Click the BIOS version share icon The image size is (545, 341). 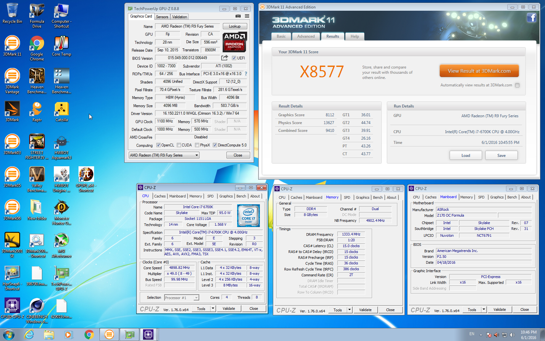click(x=224, y=58)
